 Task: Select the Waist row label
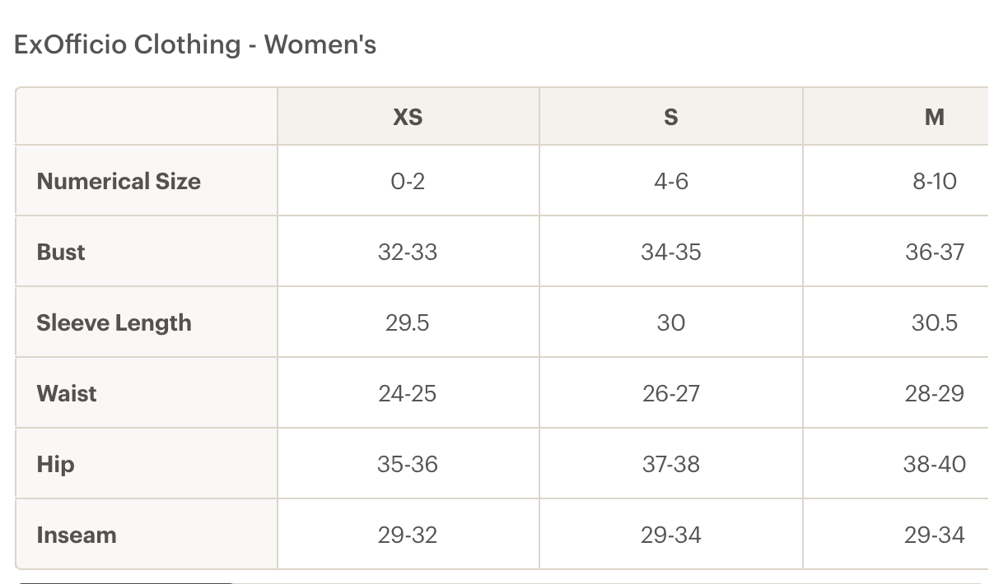[67, 393]
